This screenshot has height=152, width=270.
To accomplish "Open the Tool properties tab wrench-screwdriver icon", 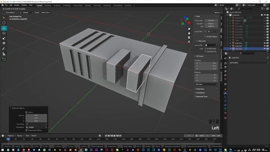I will click(x=225, y=59).
